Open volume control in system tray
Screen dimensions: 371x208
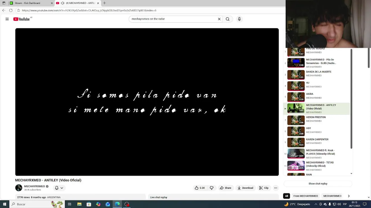pos(339,204)
